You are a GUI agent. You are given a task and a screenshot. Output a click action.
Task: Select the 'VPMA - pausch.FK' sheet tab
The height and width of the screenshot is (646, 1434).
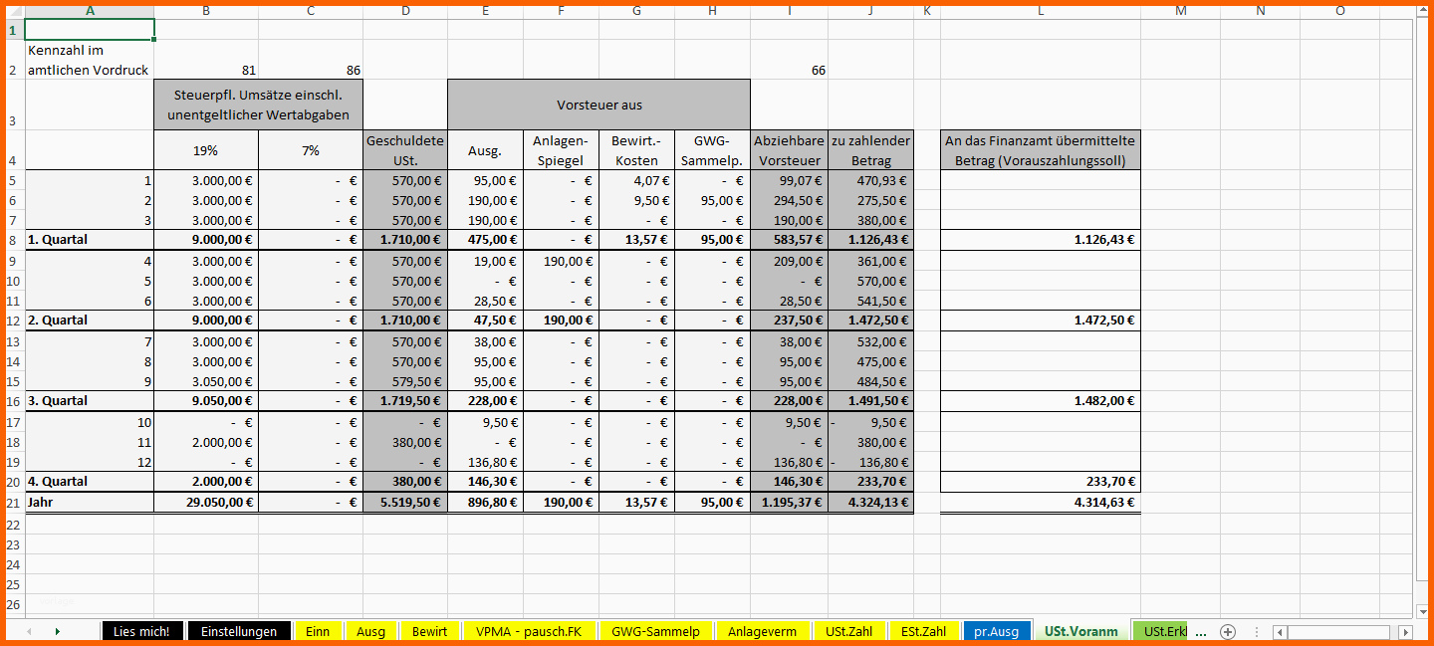point(529,631)
